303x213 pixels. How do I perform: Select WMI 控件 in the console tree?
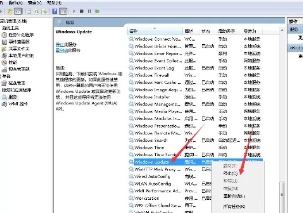18,104
